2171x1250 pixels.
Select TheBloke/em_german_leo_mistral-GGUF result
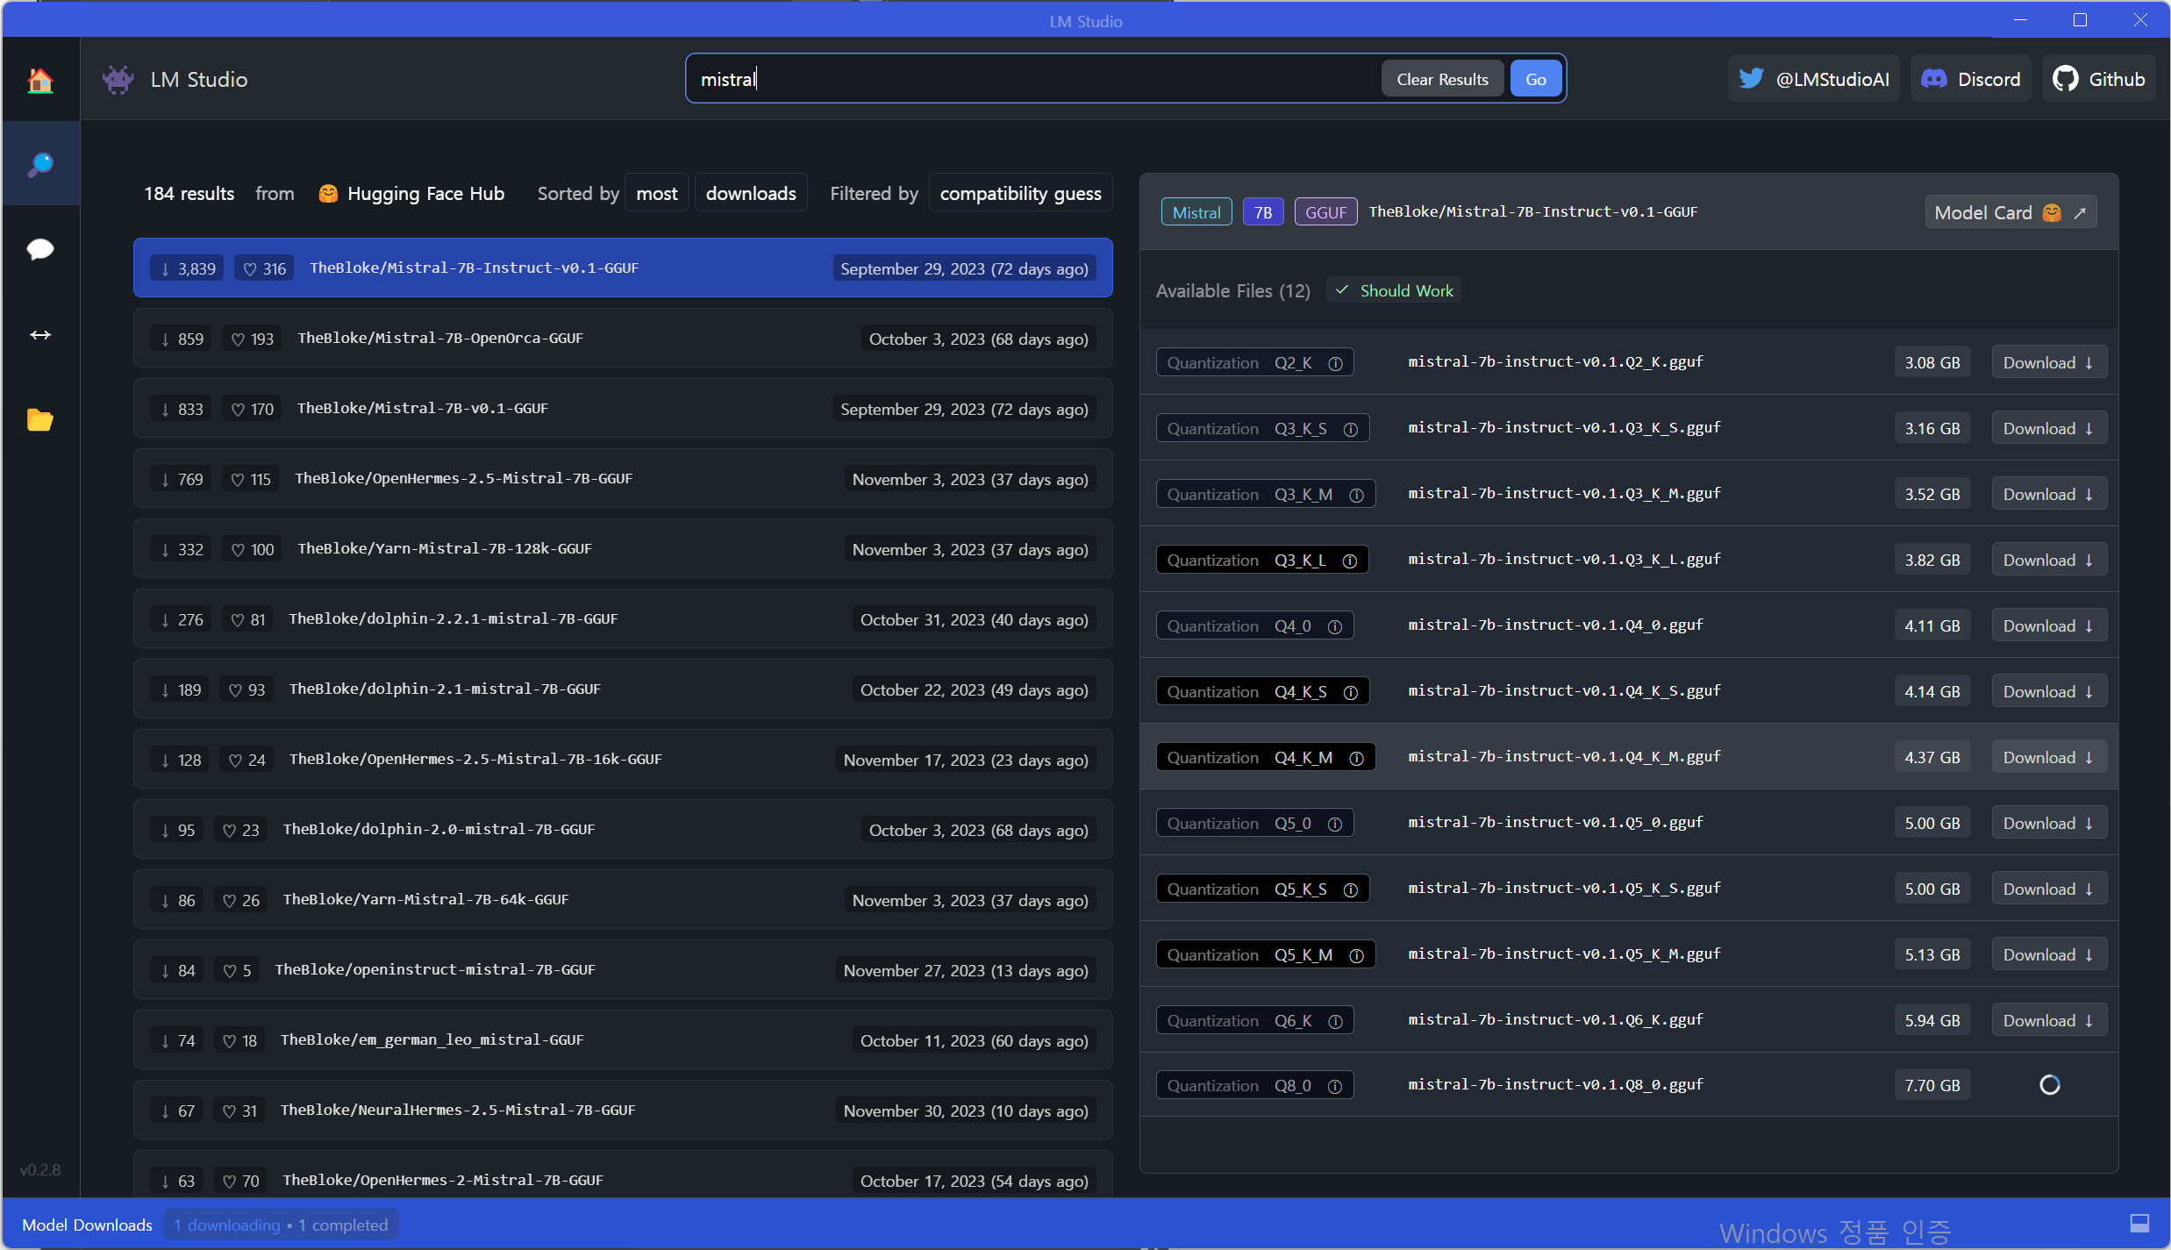[623, 1039]
